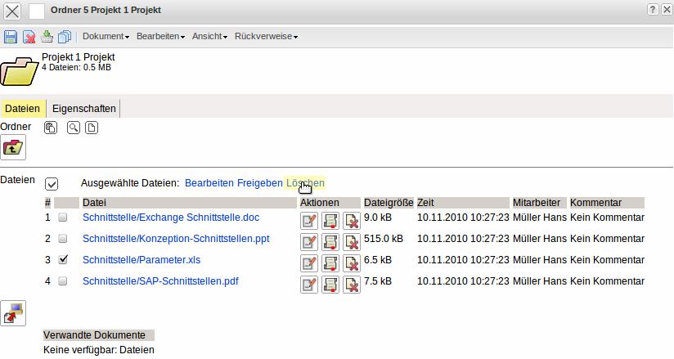674x359 pixels.
Task: Toggle the select-all files checkbox
Action: pyautogui.click(x=52, y=184)
